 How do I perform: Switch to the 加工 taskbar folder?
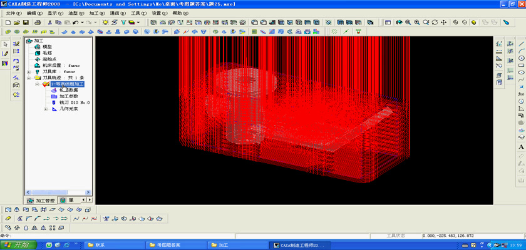click(x=237, y=245)
